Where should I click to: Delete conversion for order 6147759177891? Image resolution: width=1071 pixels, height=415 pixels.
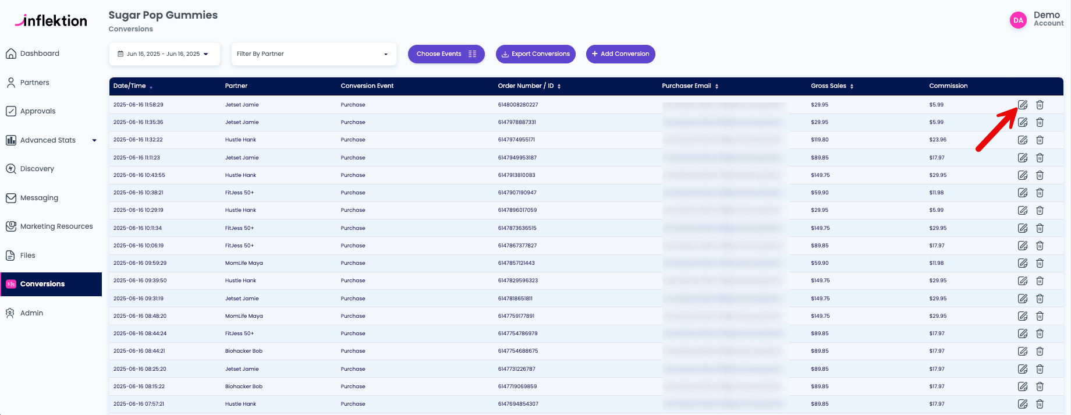pos(1040,316)
